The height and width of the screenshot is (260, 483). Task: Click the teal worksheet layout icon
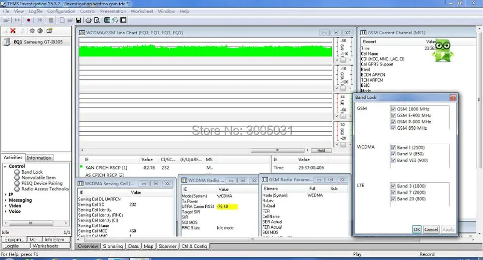click(107, 20)
